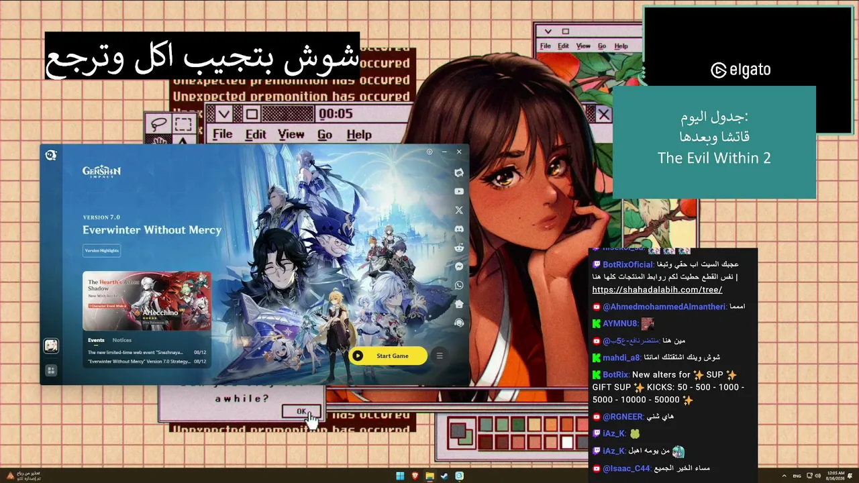
Task: Open the "Everwinter Without Mercy" Version 7.0 Strategy entry
Action: pyautogui.click(x=147, y=362)
